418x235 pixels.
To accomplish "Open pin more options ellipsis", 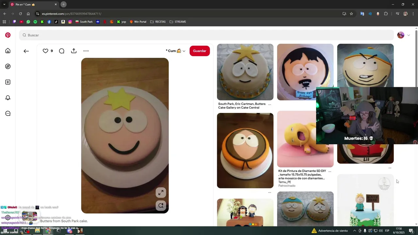I will (86, 51).
